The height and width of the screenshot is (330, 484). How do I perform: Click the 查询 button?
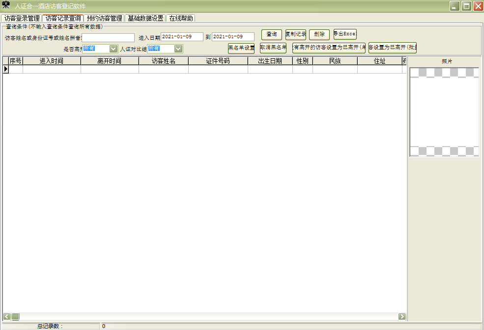272,34
